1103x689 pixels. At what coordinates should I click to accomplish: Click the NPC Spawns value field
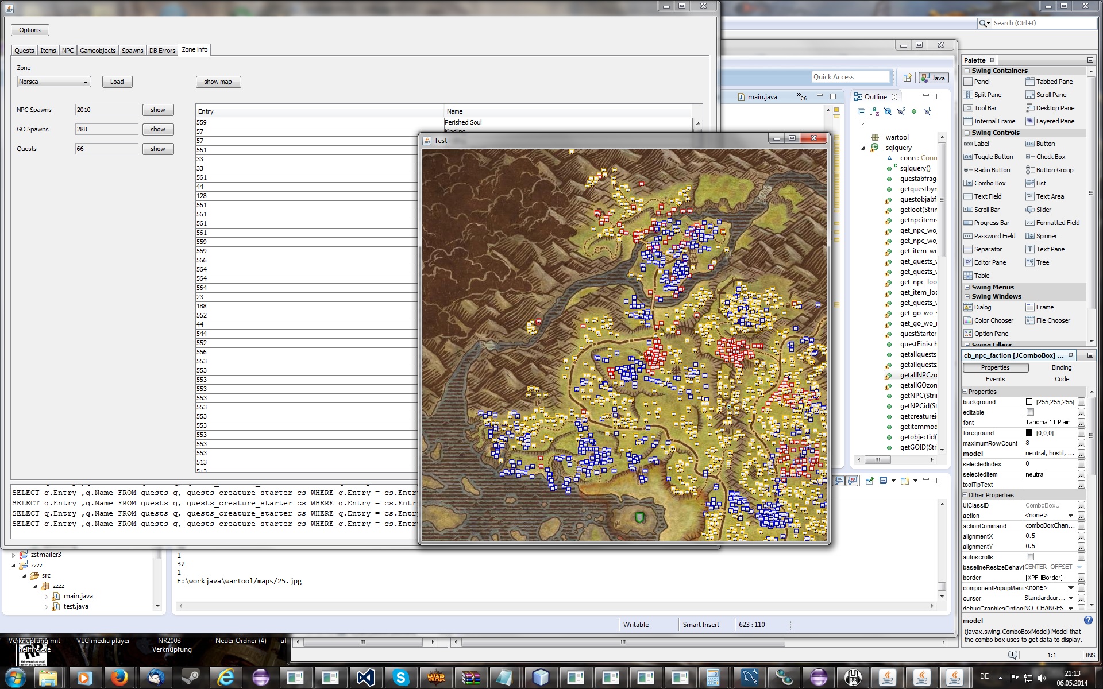[x=107, y=110]
